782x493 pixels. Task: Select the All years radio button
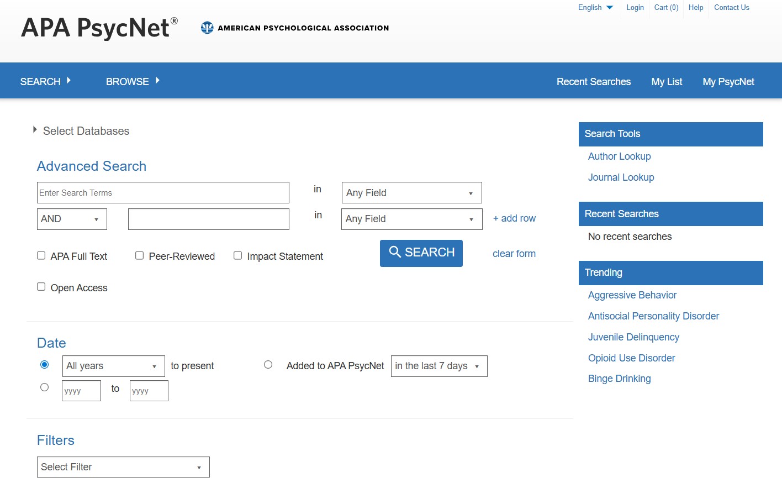(x=45, y=365)
